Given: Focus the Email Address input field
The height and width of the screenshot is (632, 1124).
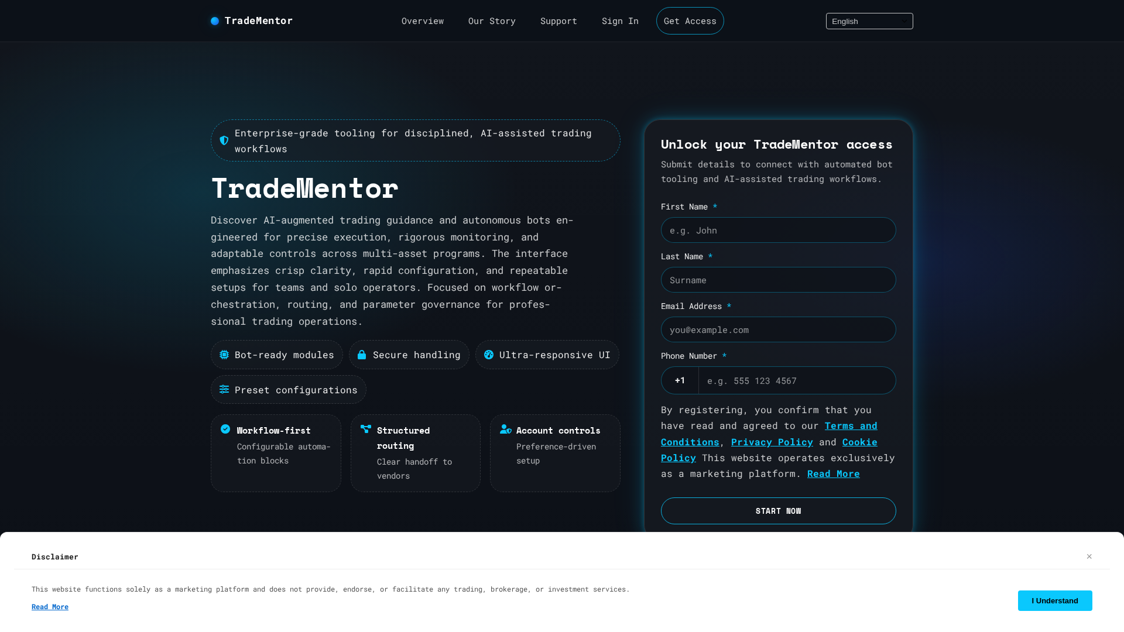Looking at the screenshot, I should 779,329.
